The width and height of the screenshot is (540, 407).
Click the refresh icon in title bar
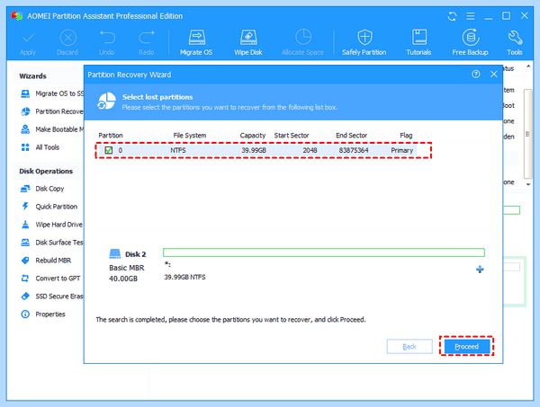452,16
